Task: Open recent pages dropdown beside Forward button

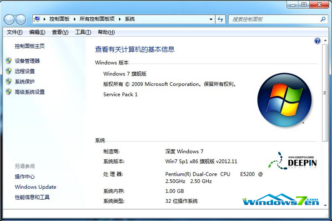Action: click(29, 20)
